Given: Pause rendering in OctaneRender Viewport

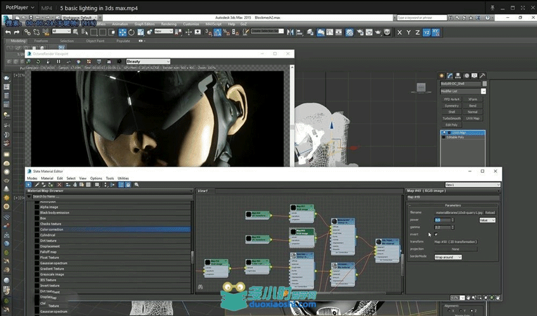Looking at the screenshot, I should click(x=58, y=61).
